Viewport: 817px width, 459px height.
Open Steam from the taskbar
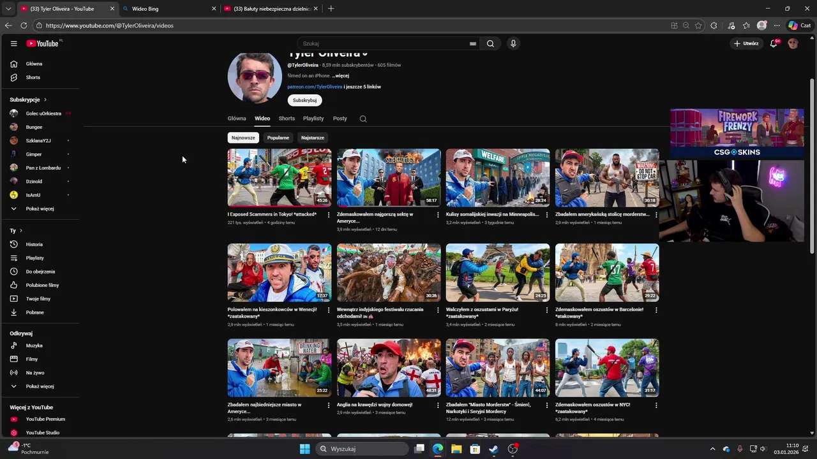click(493, 449)
